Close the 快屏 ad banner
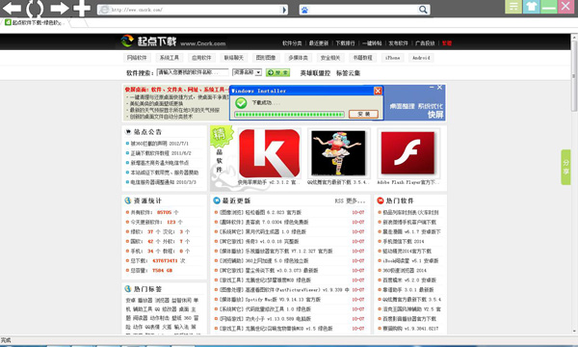Image resolution: width=578 pixels, height=347 pixels. point(439,88)
